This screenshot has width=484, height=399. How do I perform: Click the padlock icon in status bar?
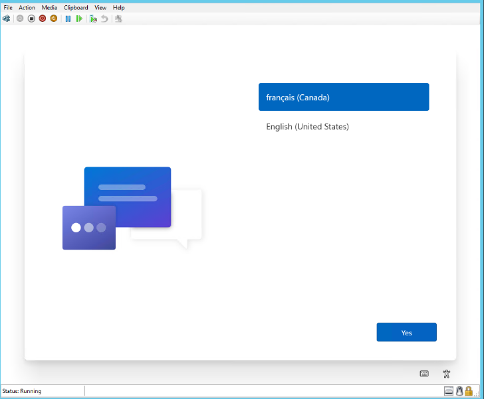(469, 391)
